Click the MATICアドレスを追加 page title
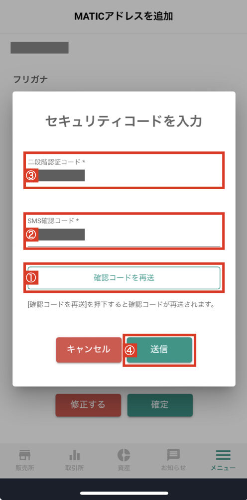 123,16
